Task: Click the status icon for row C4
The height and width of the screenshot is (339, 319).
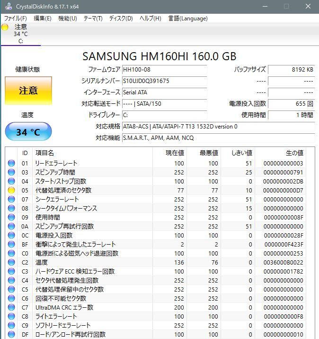Action: click(x=11, y=280)
